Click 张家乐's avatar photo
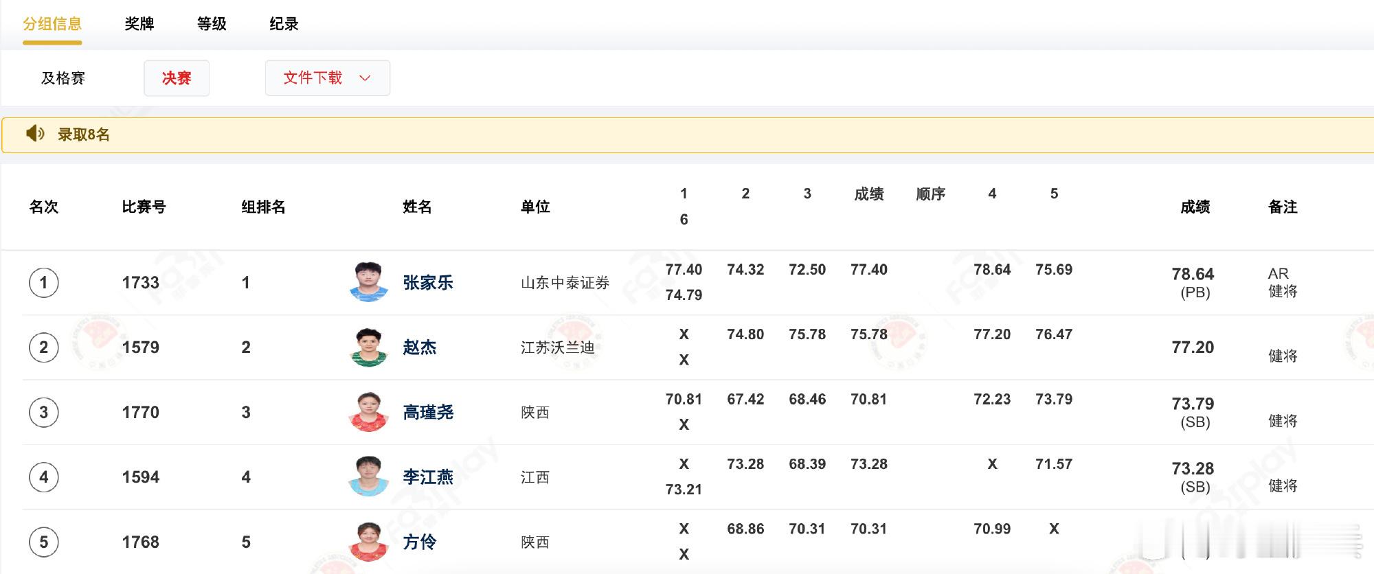The image size is (1374, 574). 369,282
